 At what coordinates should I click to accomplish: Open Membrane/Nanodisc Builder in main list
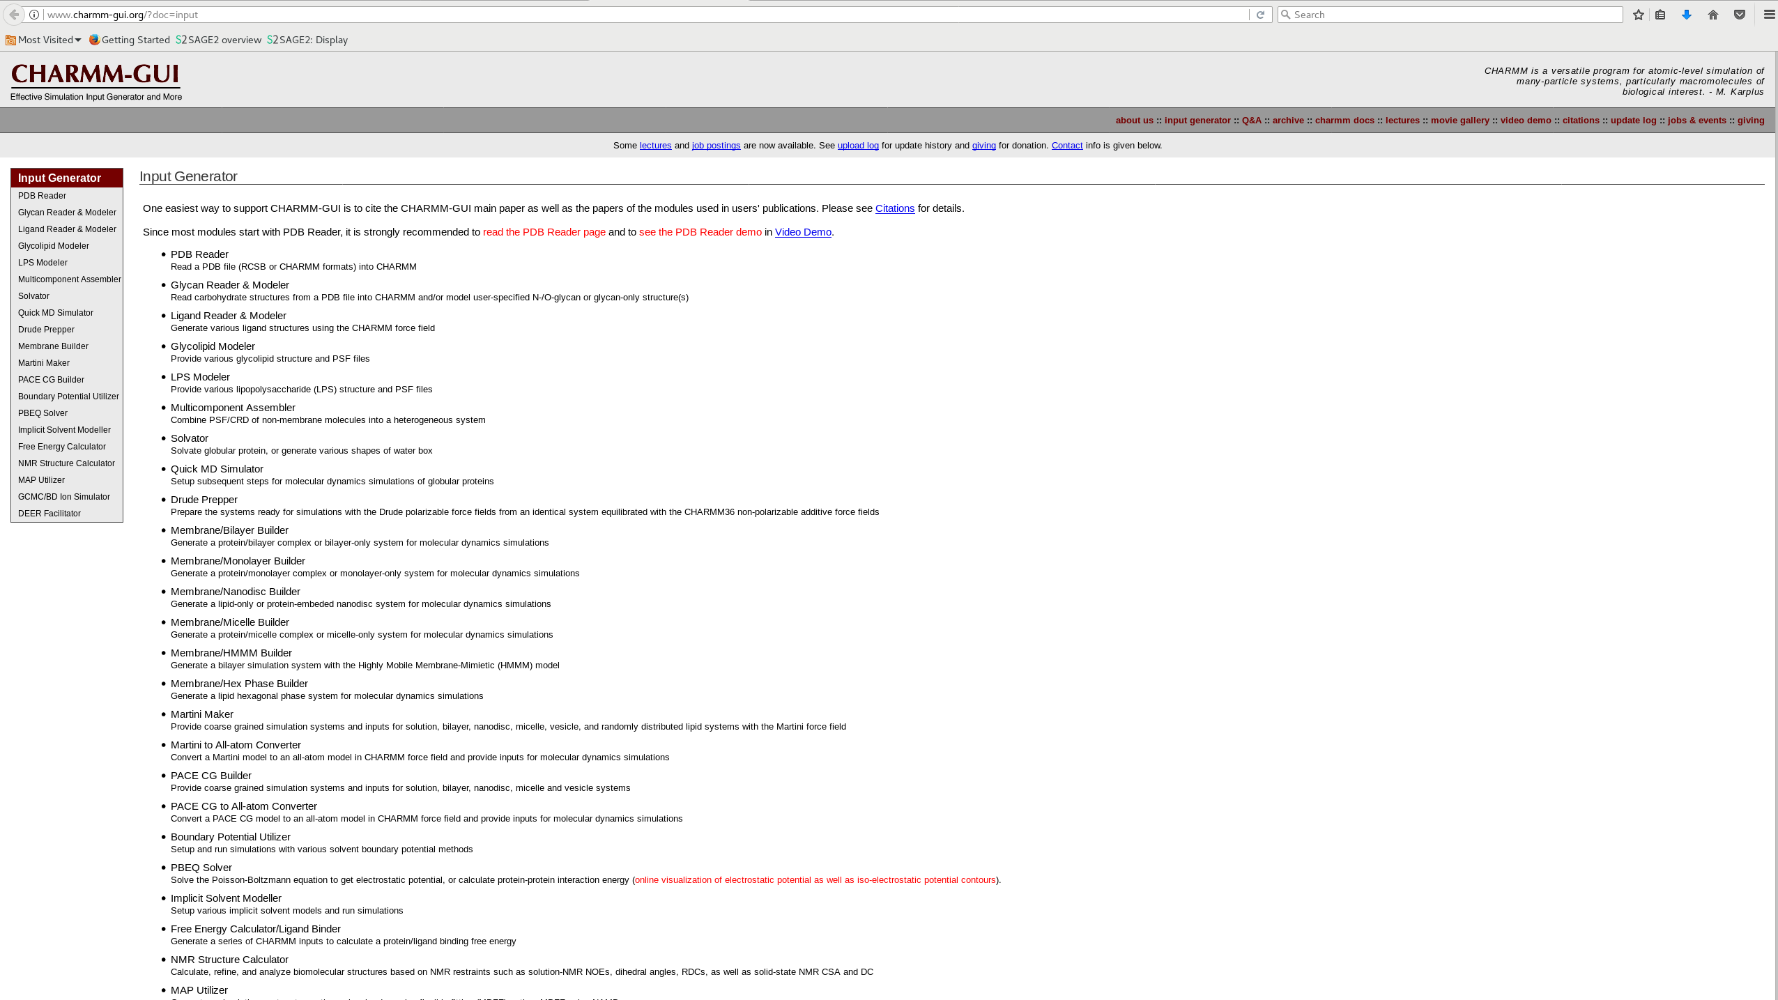[x=236, y=592]
